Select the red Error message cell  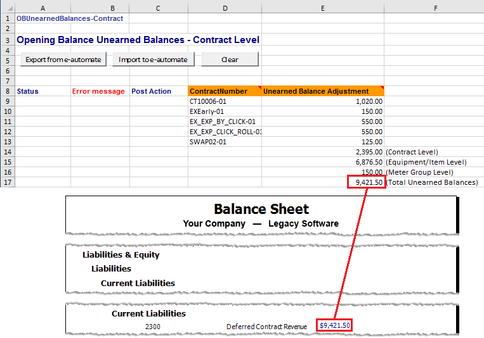pos(100,91)
